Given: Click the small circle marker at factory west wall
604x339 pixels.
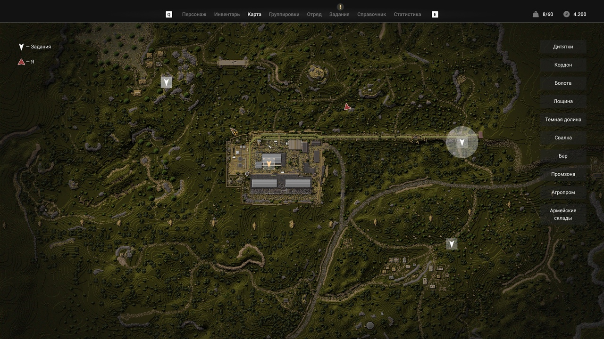Looking at the screenshot, I should coord(247,174).
